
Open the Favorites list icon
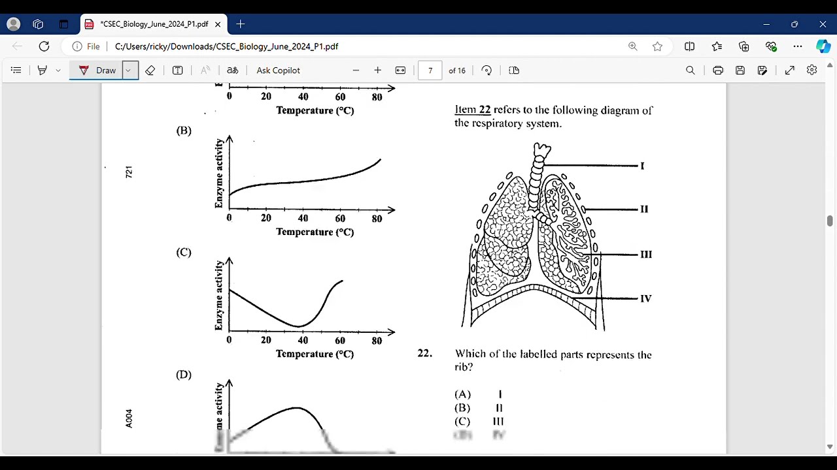point(717,46)
